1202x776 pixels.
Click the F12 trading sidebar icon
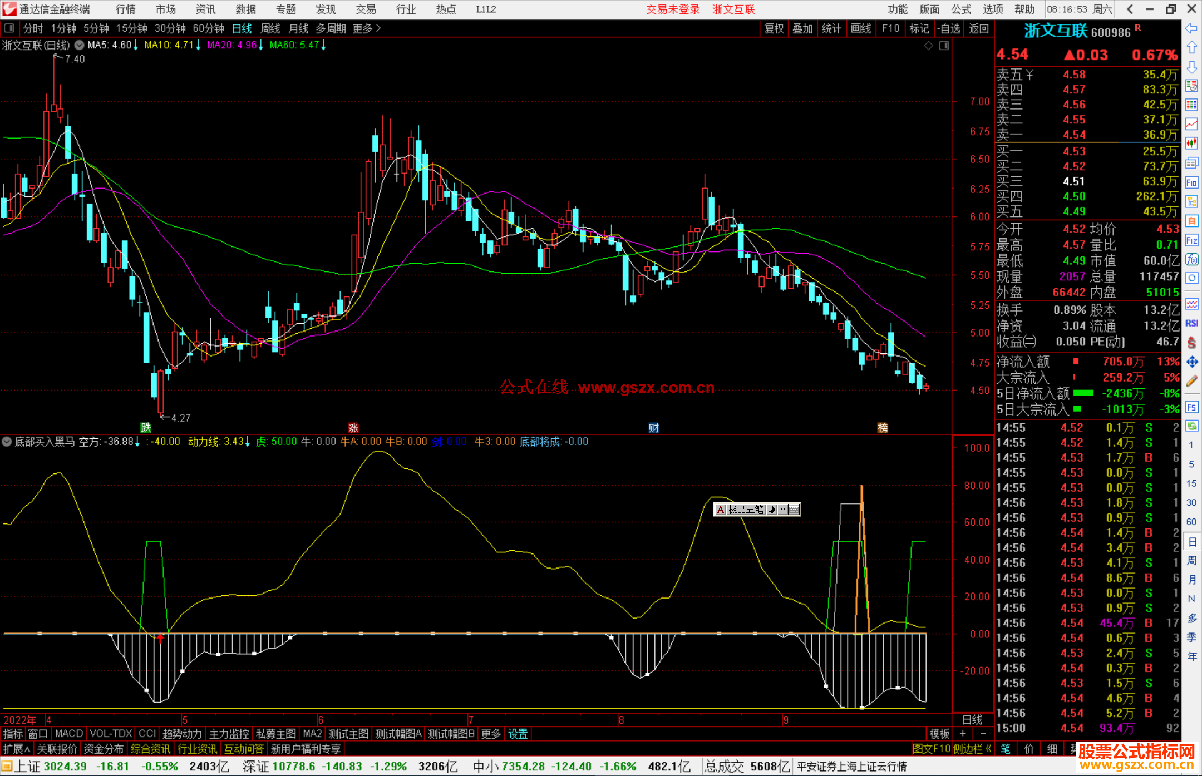(x=1191, y=240)
